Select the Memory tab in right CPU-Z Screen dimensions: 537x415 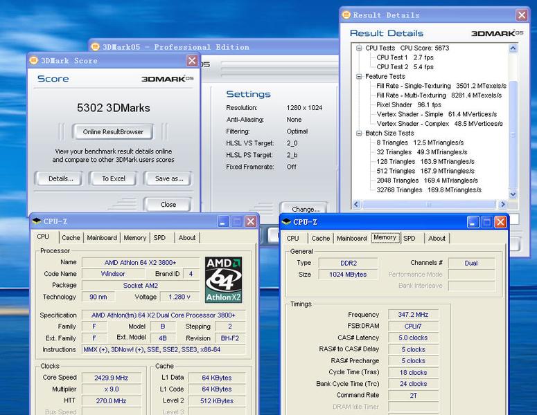click(x=385, y=237)
